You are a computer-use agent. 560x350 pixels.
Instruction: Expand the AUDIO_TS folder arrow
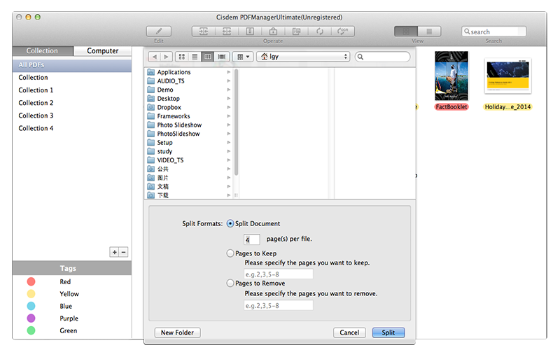coord(229,81)
